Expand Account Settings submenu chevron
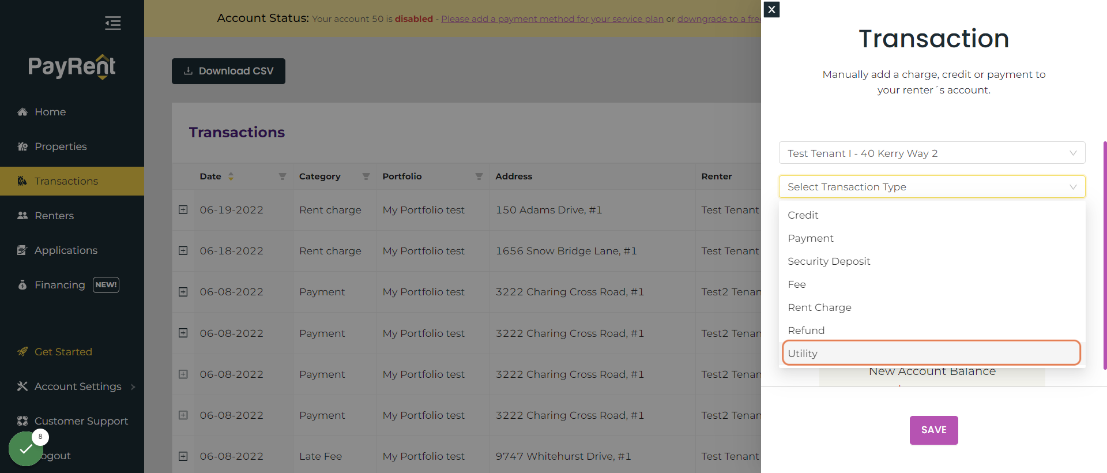 tap(133, 387)
